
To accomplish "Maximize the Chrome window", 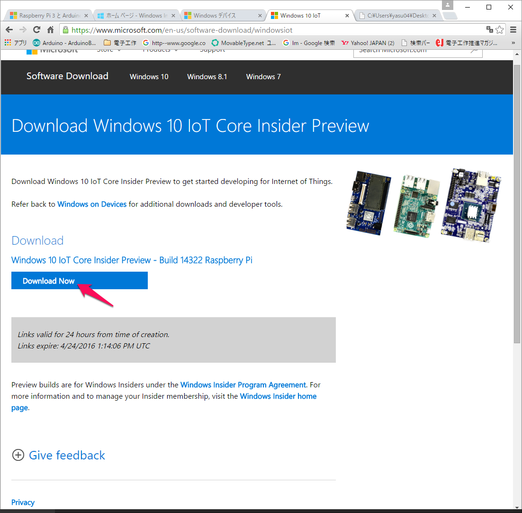I will (488, 7).
